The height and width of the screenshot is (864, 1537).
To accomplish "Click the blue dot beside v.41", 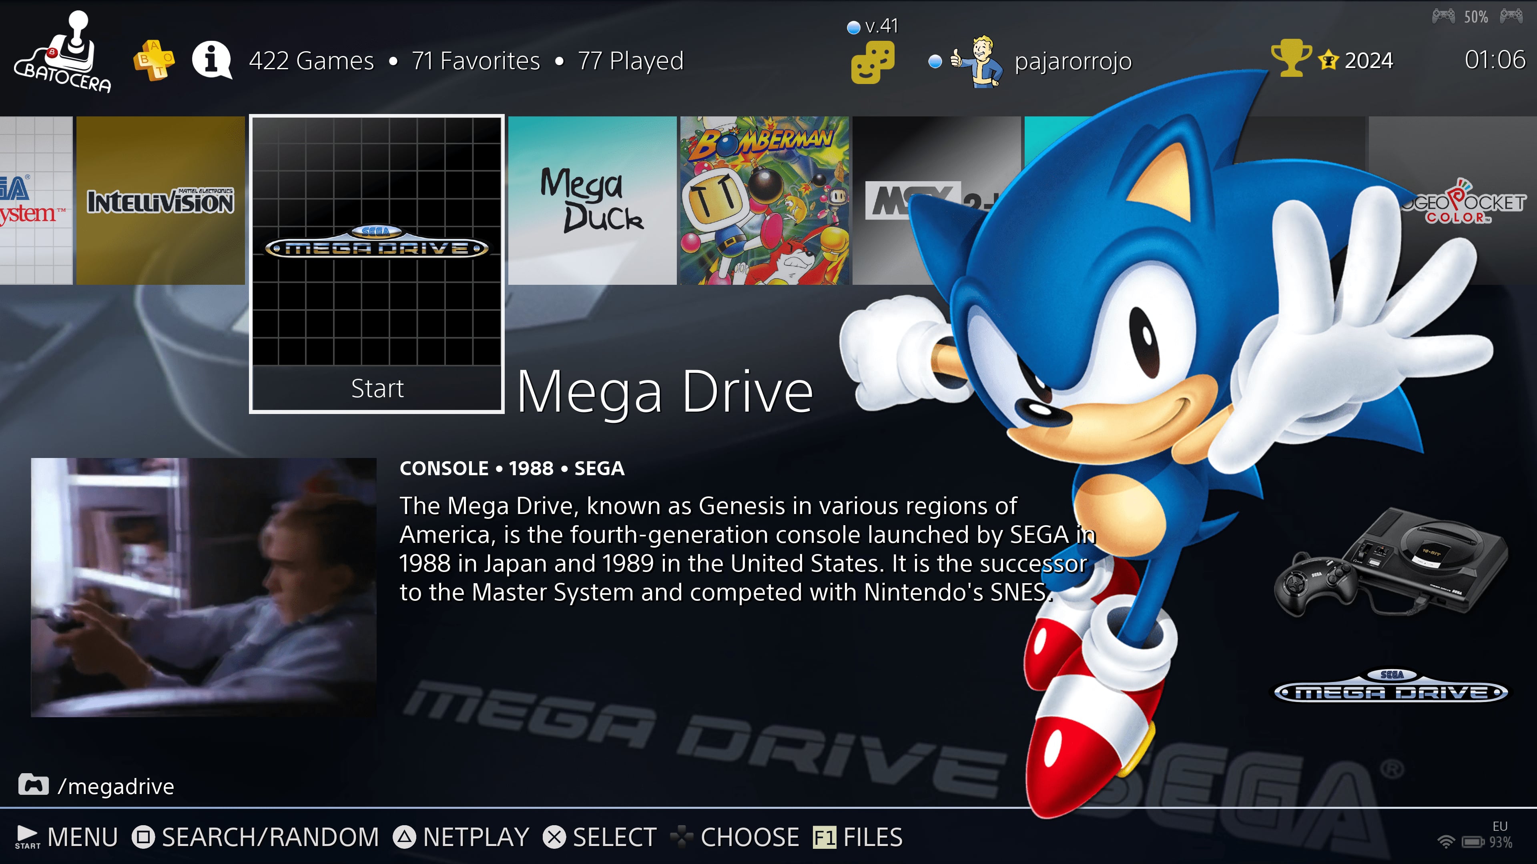I will tap(854, 27).
